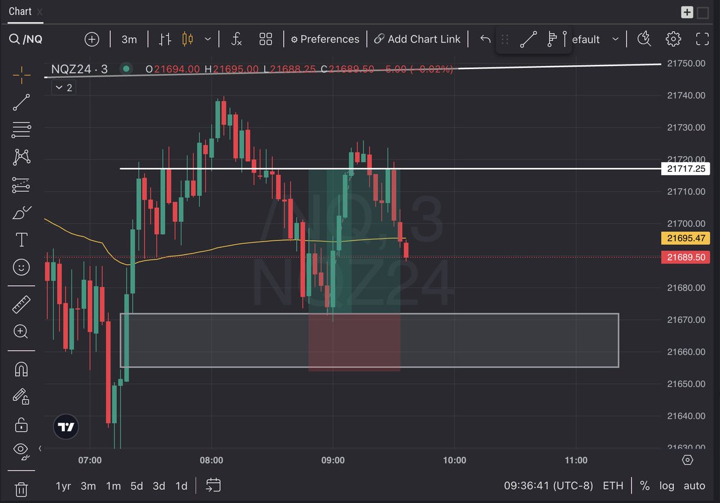Expand the small chevron beside eye icon

click(x=40, y=449)
